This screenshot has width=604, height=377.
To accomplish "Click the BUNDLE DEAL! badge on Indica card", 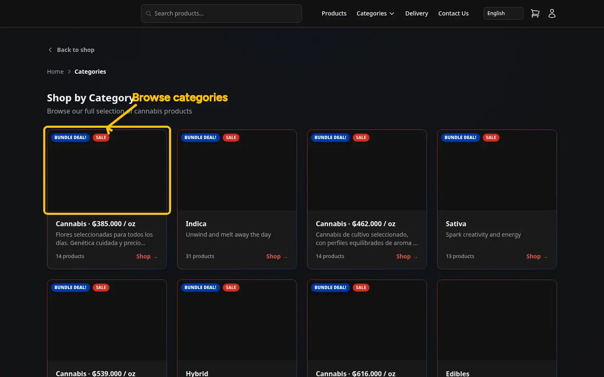I will tap(200, 137).
